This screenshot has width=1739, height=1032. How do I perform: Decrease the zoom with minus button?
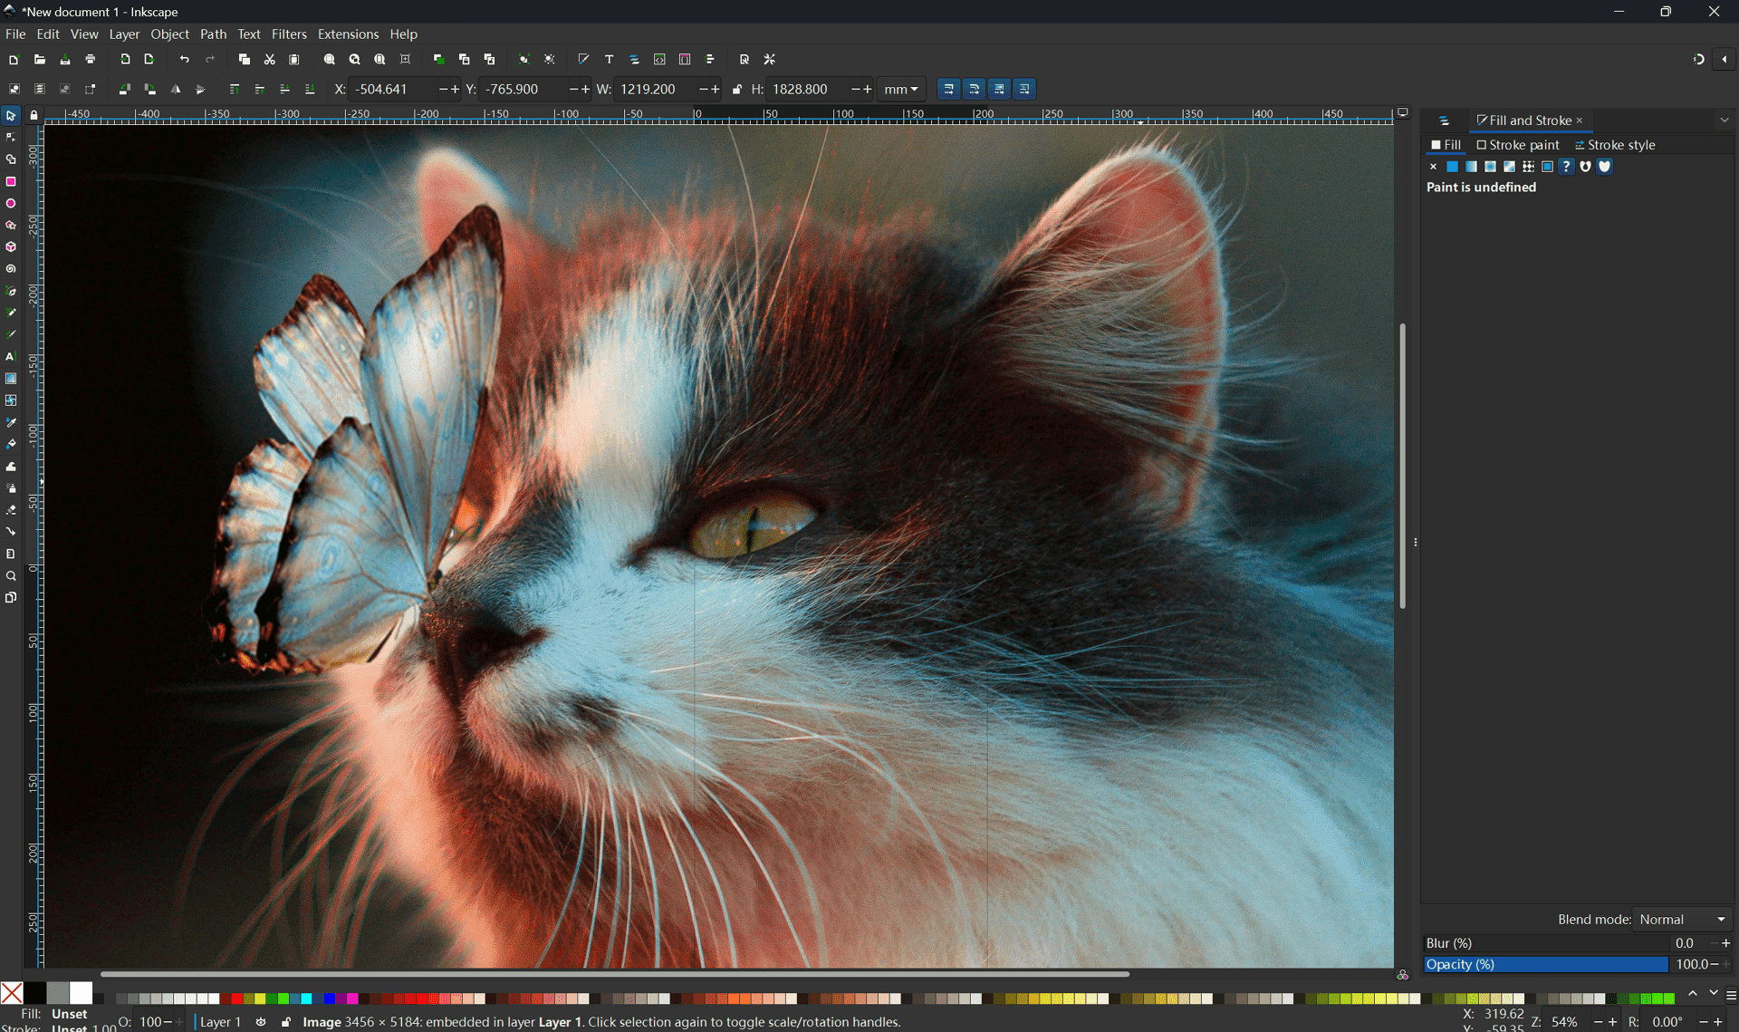coord(1599,1021)
